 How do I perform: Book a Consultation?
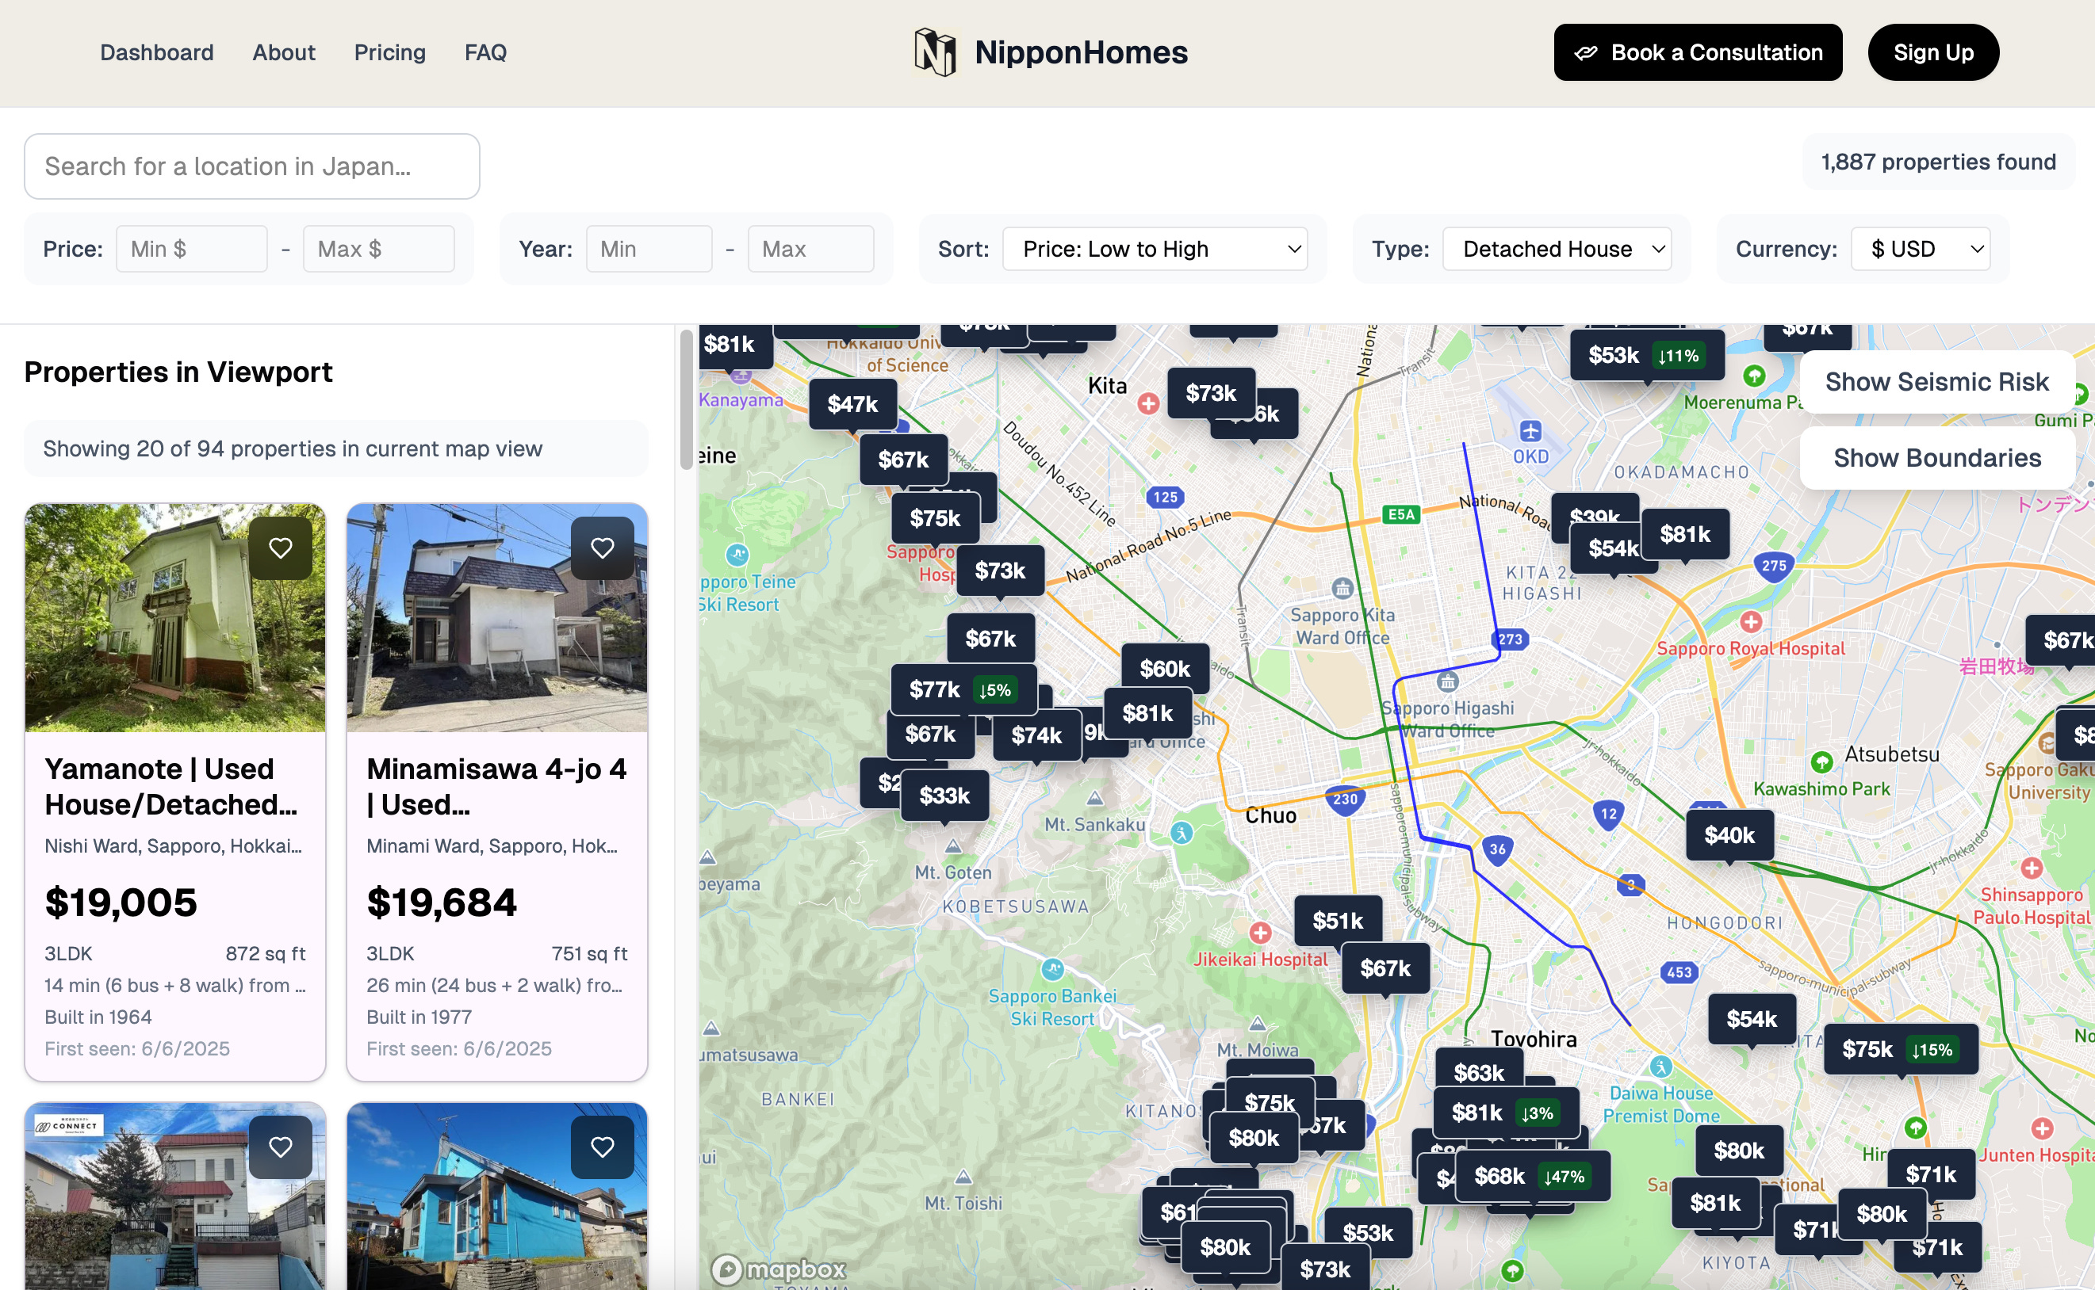[x=1697, y=52]
